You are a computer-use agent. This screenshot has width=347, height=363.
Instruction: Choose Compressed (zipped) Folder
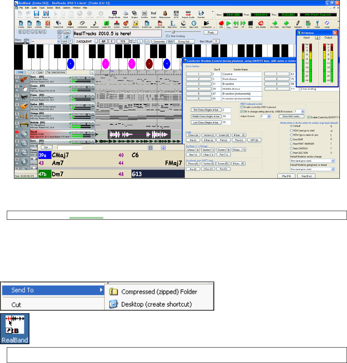[159, 292]
